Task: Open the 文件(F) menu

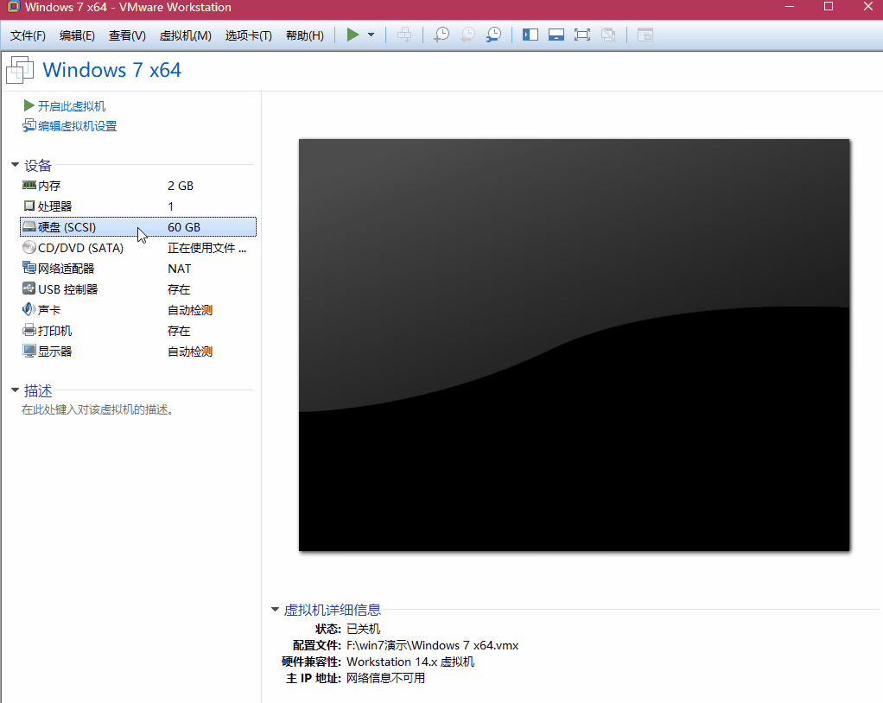Action: [x=28, y=35]
